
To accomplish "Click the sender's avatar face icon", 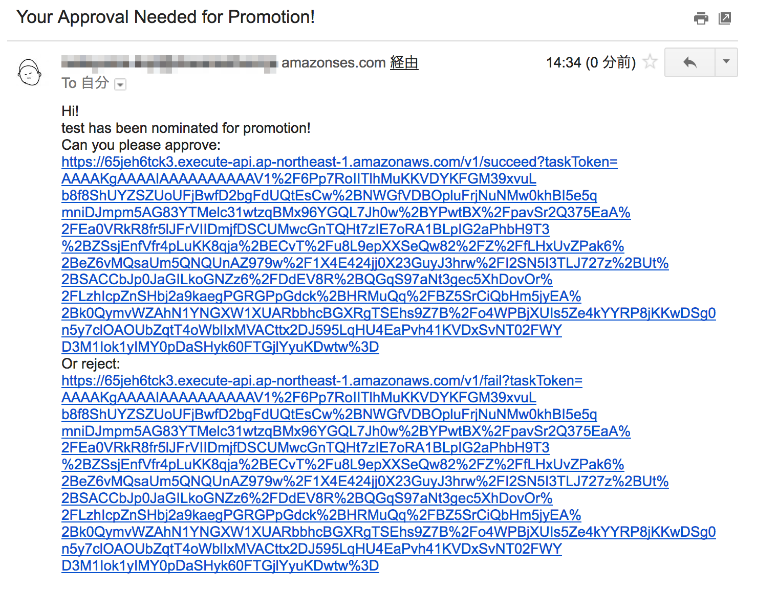I will tap(29, 73).
